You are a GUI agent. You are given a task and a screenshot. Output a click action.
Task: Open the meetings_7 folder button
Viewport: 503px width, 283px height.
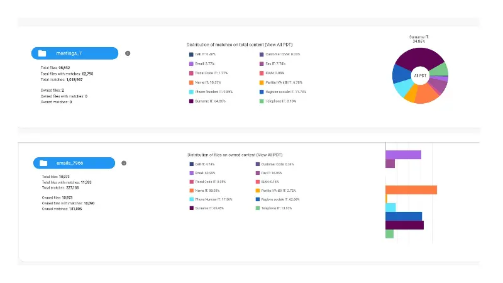tap(75, 53)
